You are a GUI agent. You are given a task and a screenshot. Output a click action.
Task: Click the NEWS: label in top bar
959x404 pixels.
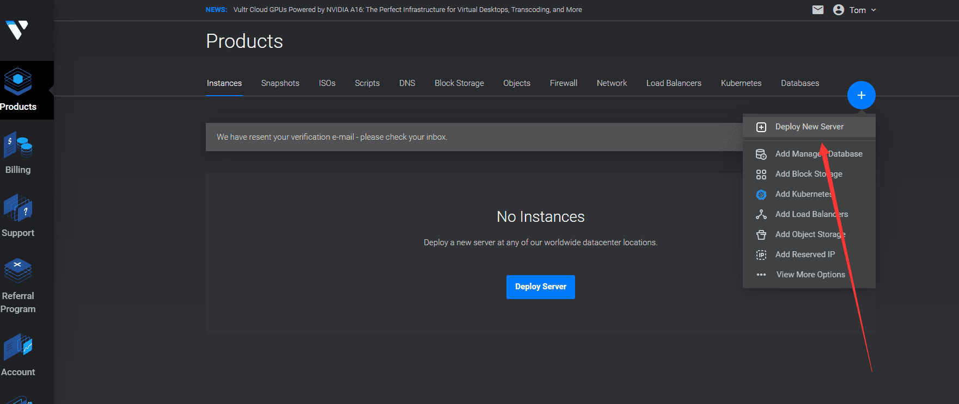coord(216,10)
